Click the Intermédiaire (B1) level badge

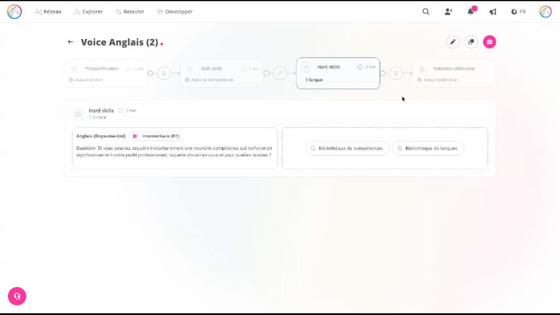[157, 136]
